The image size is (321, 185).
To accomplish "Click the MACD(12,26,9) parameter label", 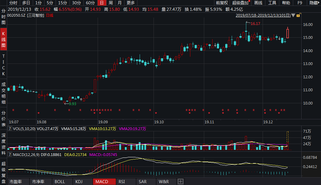I will (x=26, y=154).
